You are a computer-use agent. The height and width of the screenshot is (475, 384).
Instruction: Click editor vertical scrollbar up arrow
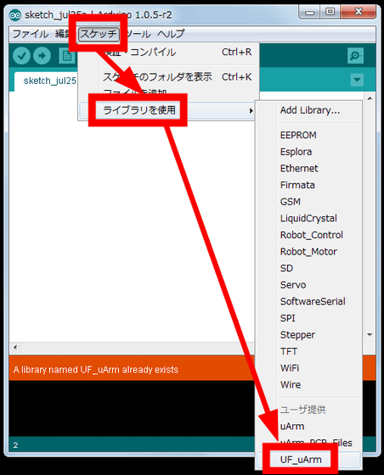tap(370, 98)
